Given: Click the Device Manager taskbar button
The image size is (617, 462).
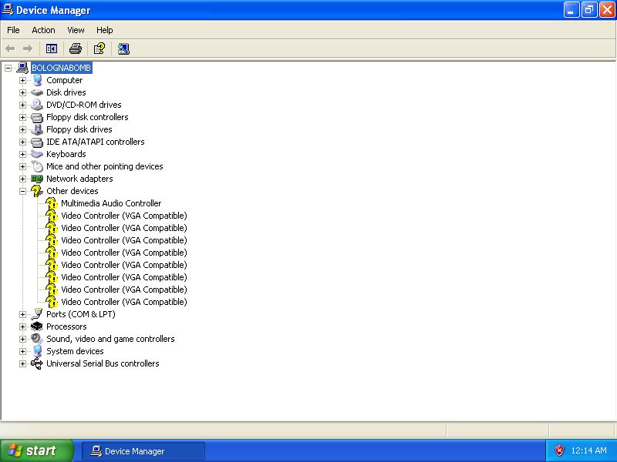Looking at the screenshot, I should 143,451.
